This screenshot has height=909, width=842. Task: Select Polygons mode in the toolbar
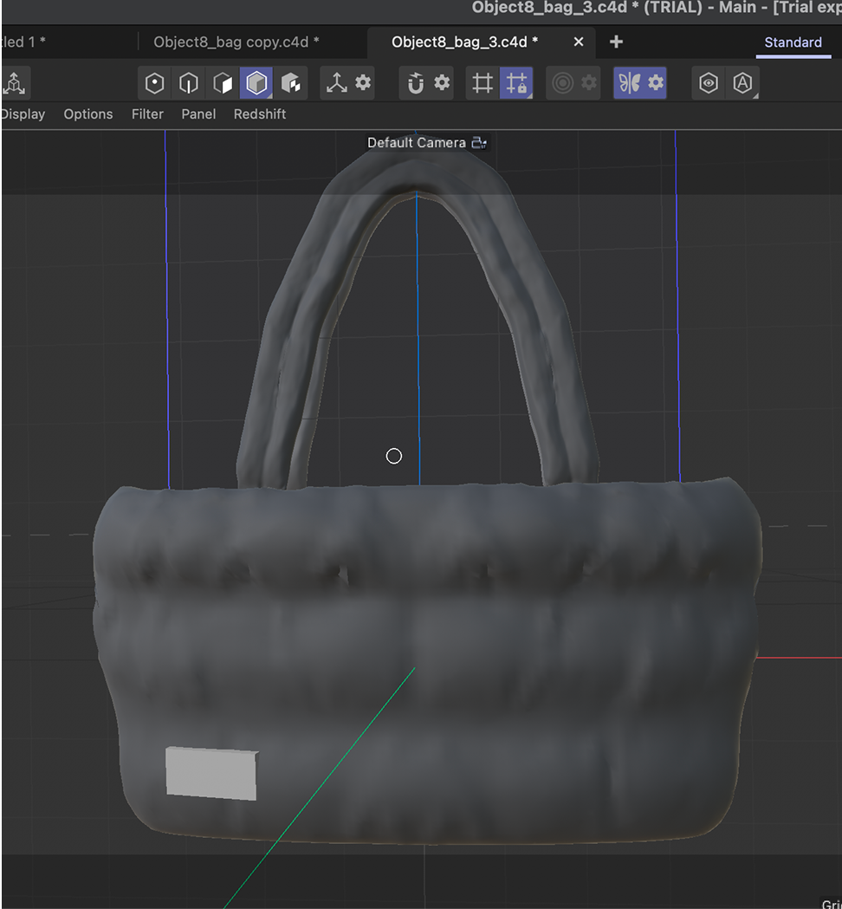(223, 83)
